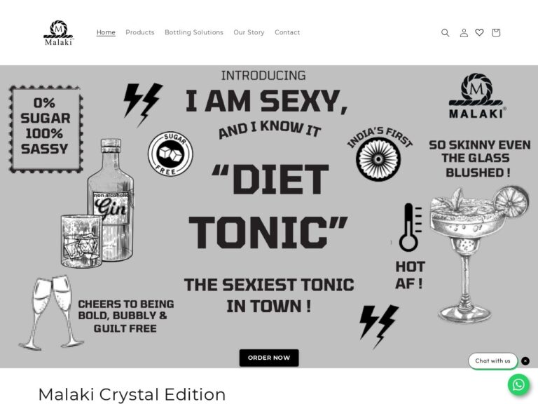Click the India's First wheel emblem
The image size is (538, 404).
379,154
